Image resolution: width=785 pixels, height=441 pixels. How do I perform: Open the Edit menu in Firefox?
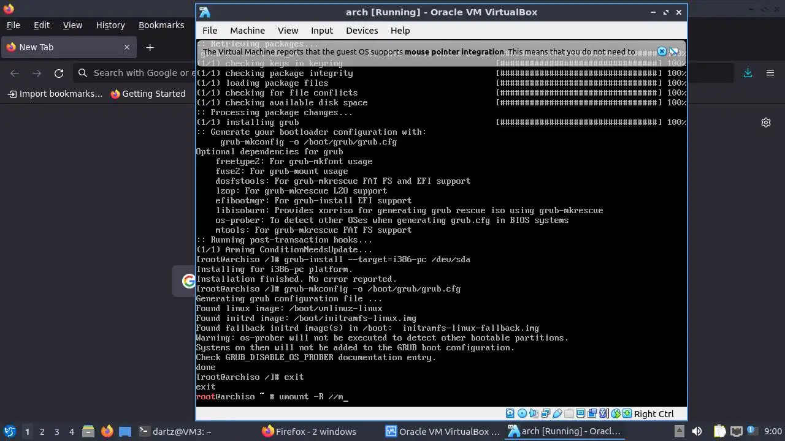pos(42,25)
